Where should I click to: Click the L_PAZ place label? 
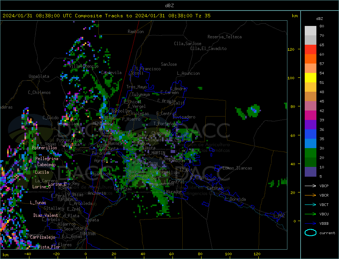tap(279, 216)
